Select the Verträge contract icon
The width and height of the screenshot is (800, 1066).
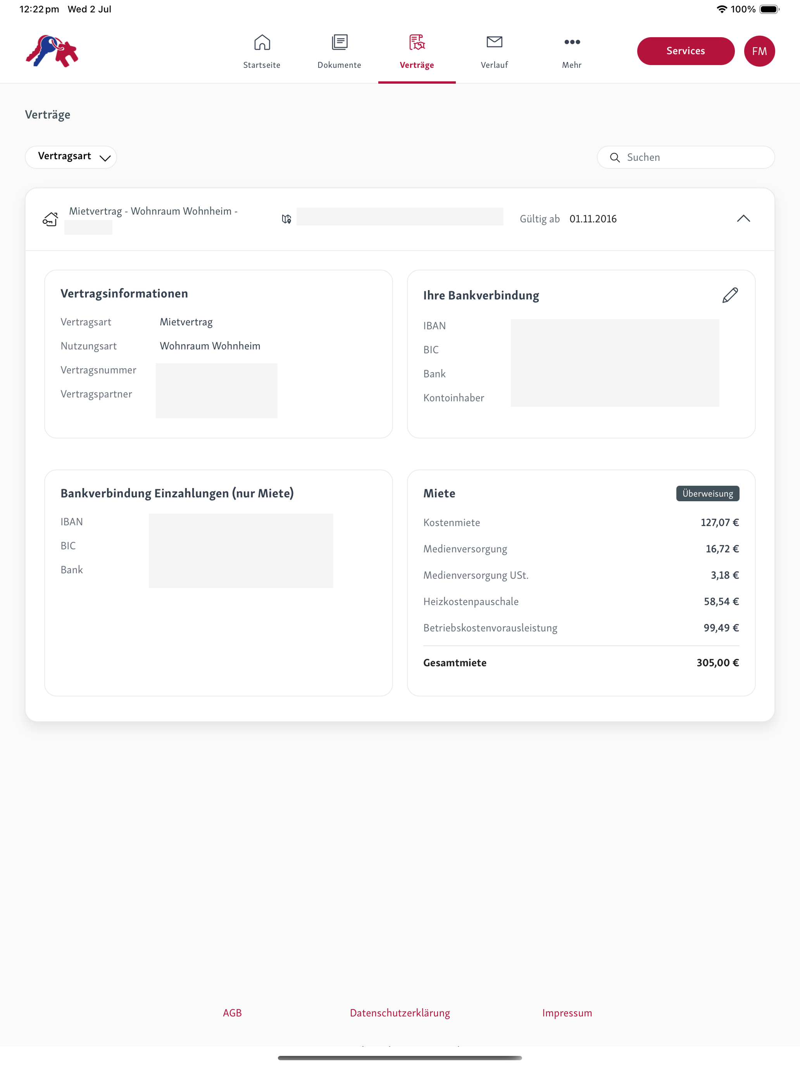click(417, 42)
